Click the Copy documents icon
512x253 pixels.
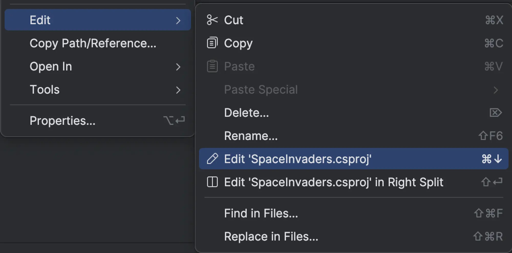point(212,43)
